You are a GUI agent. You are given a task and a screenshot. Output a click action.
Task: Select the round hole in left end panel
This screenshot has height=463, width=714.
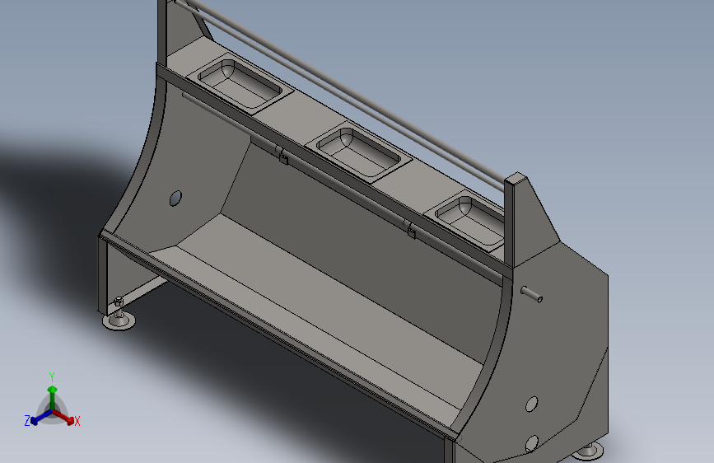(175, 199)
